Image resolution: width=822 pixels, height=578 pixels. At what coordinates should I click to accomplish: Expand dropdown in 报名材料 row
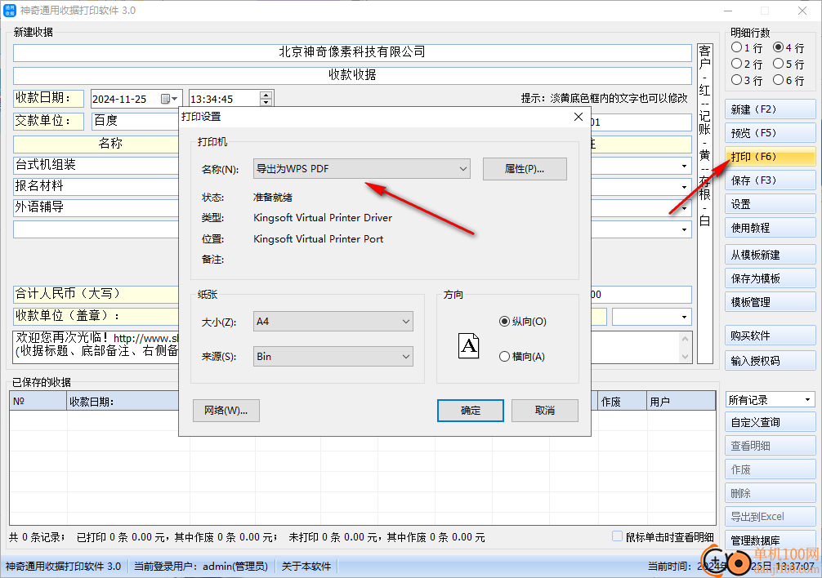(684, 187)
